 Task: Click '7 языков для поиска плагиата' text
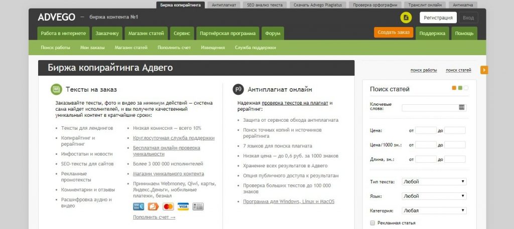277,146
